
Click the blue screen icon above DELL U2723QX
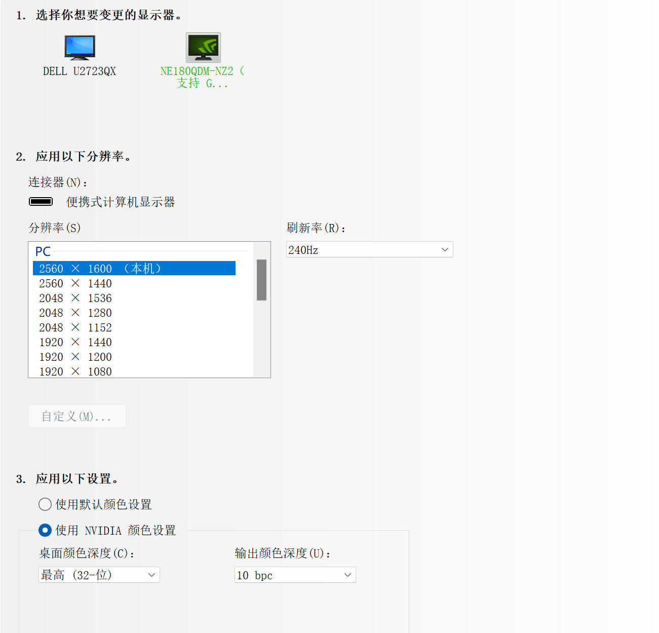79,47
